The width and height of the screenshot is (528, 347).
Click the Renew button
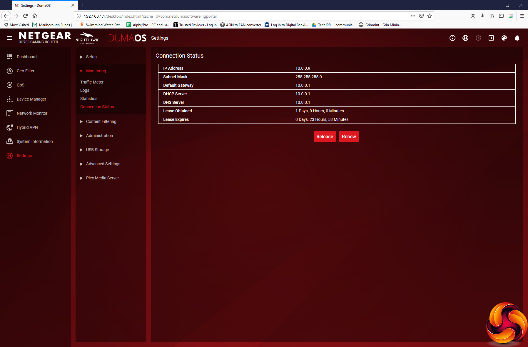[x=349, y=136]
